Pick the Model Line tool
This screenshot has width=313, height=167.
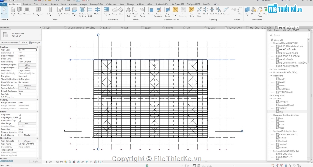pos(135,12)
